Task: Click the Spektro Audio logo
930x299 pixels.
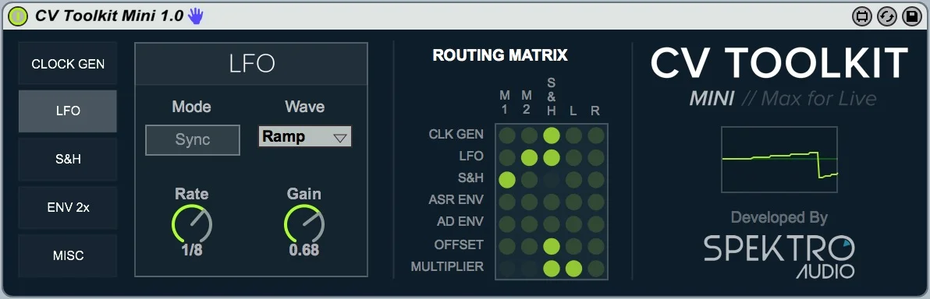Action: pos(779,256)
